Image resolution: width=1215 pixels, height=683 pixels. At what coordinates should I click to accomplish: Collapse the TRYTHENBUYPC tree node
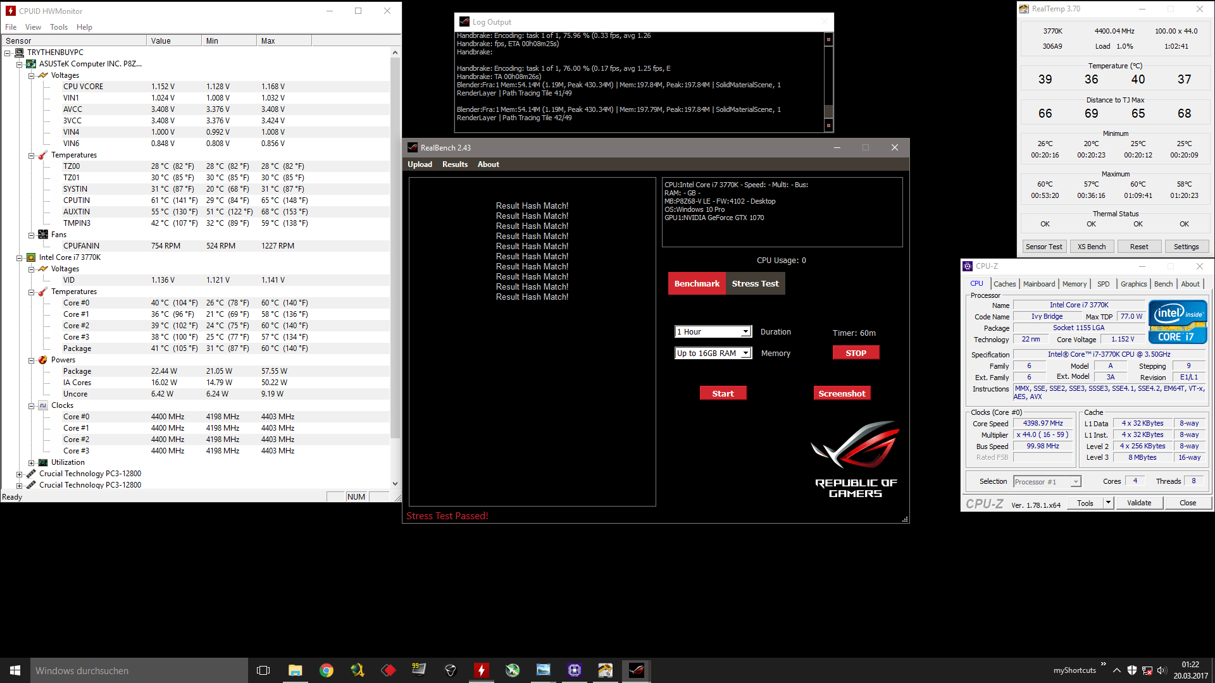[x=8, y=52]
